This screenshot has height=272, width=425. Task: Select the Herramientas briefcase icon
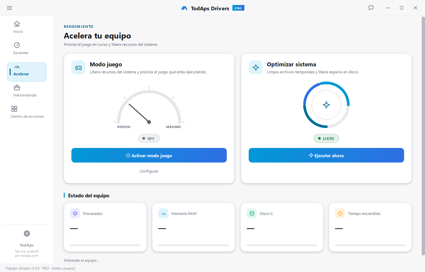click(17, 88)
